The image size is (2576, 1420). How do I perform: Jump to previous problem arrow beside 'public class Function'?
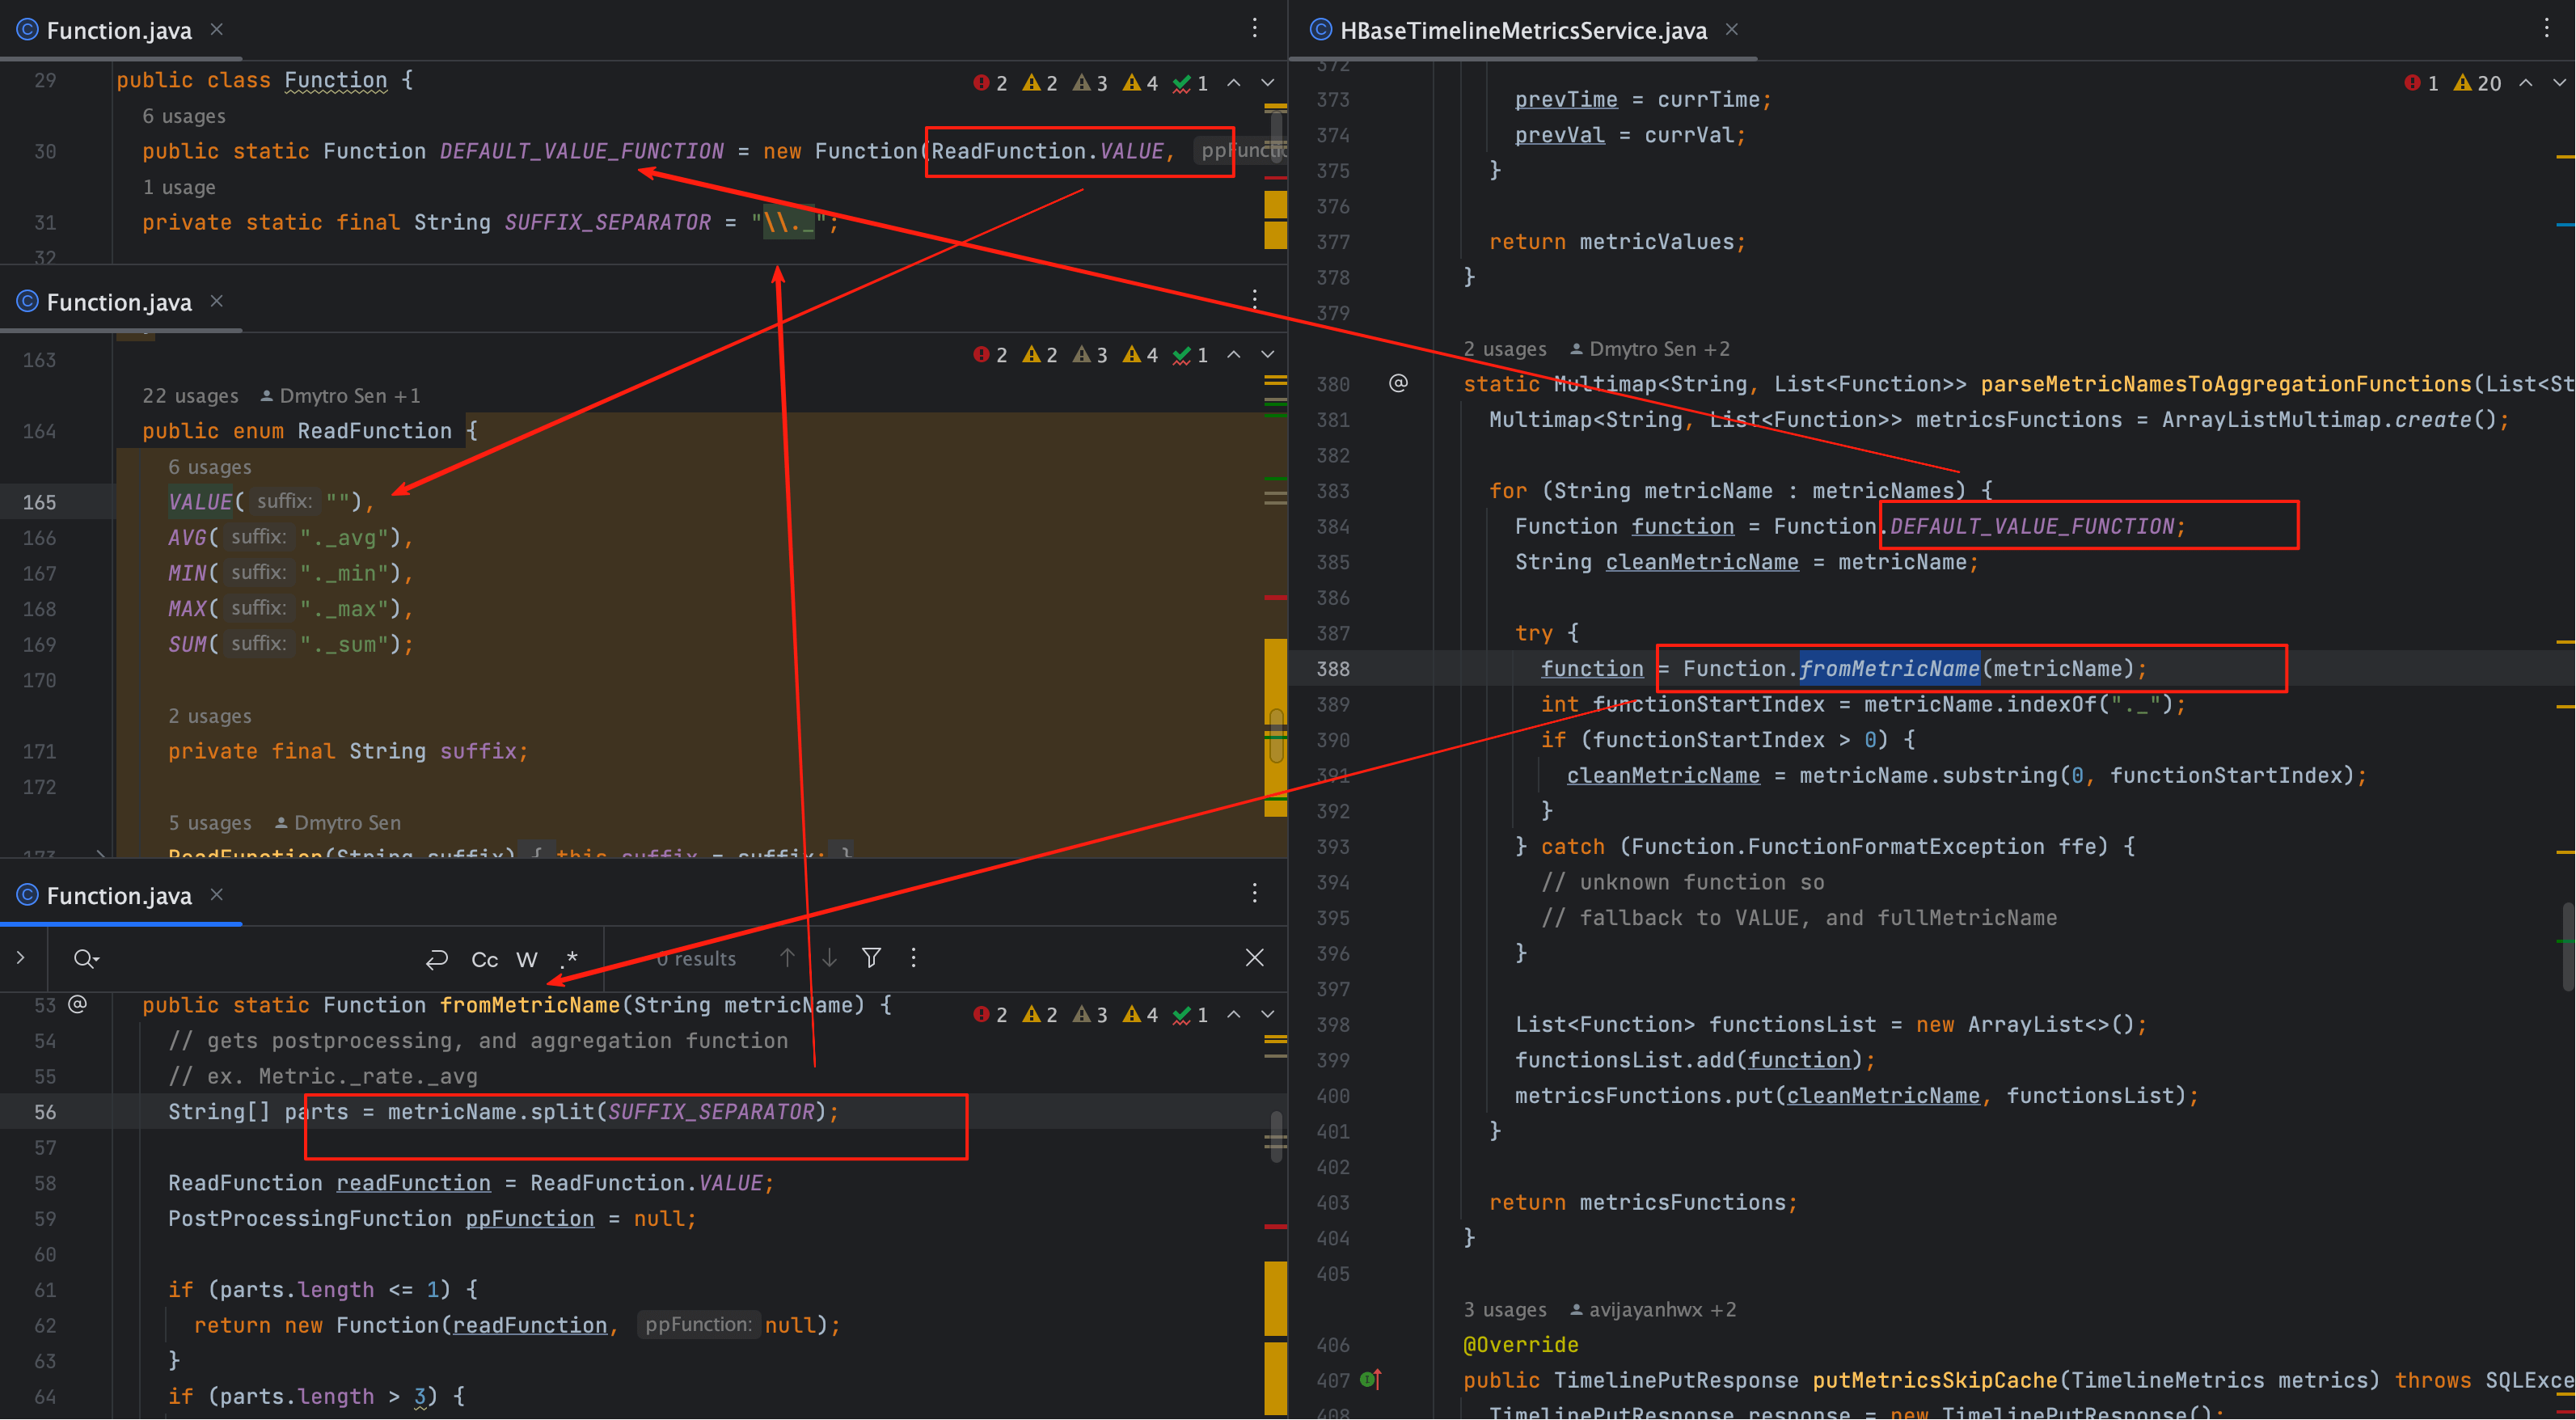(x=1234, y=83)
